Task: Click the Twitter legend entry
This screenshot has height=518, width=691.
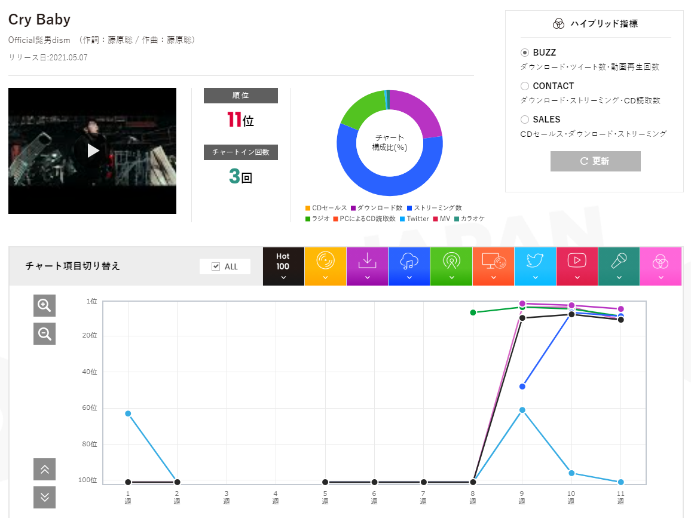Action: (x=414, y=219)
